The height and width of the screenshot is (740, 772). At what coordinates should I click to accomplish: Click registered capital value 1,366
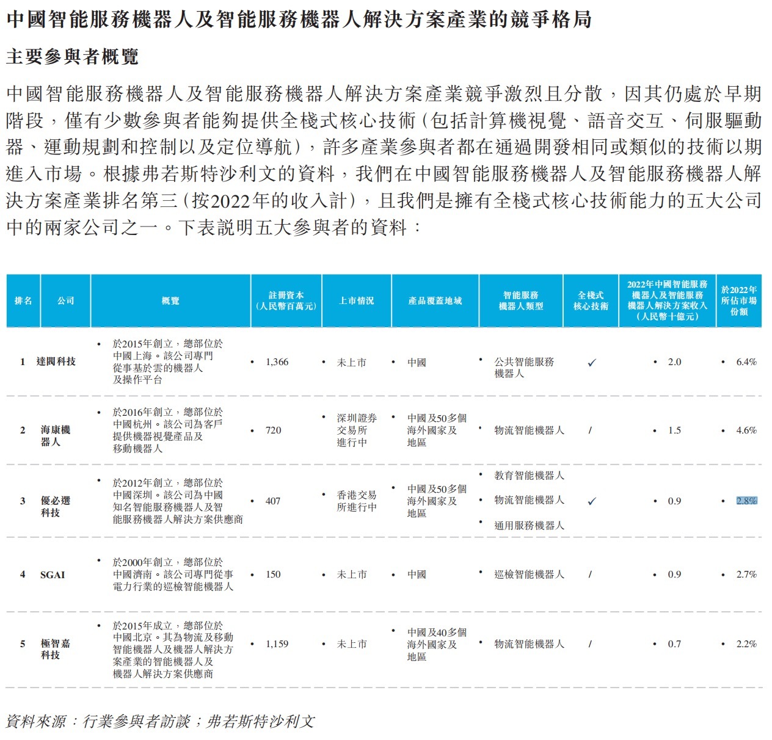277,362
